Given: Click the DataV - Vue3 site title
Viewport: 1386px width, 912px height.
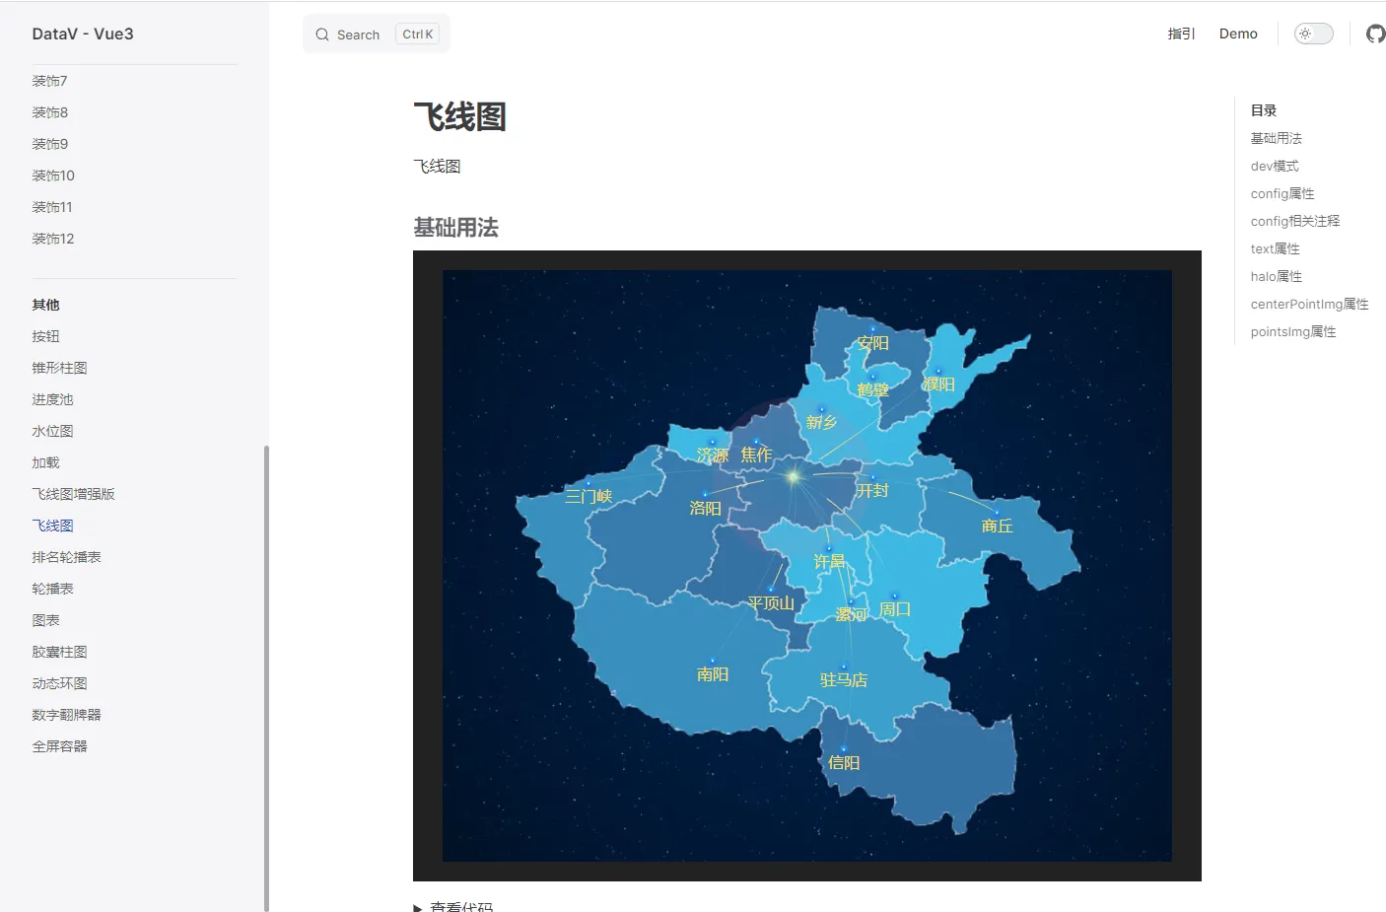Looking at the screenshot, I should (83, 34).
